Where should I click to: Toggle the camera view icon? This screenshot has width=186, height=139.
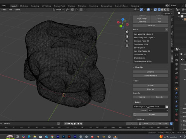click(127, 41)
